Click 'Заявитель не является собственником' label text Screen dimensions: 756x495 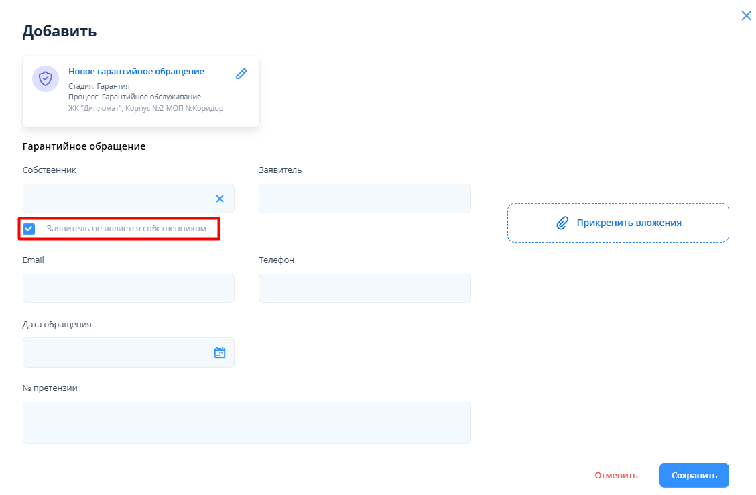click(126, 229)
